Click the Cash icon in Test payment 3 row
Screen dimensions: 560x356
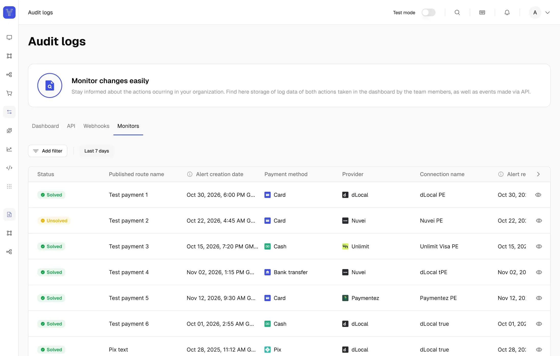click(268, 246)
